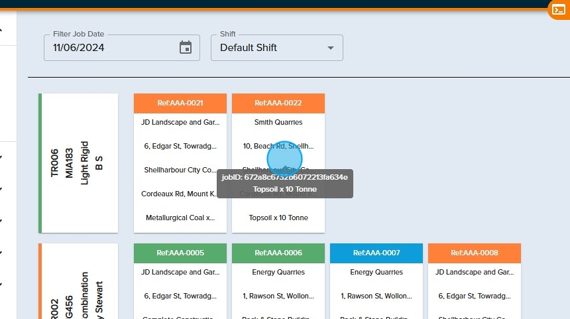This screenshot has width=570, height=319.
Task: Click the green Ref:AAA-0005 job header
Action: [x=180, y=253]
